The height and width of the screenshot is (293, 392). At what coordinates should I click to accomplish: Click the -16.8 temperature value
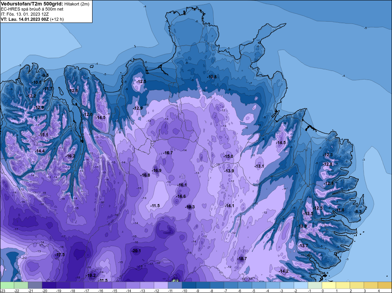pos(145,175)
